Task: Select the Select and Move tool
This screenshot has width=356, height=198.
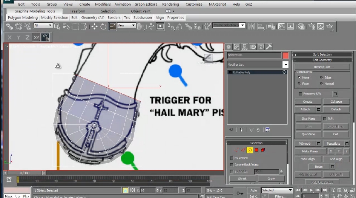Action: 94,26
